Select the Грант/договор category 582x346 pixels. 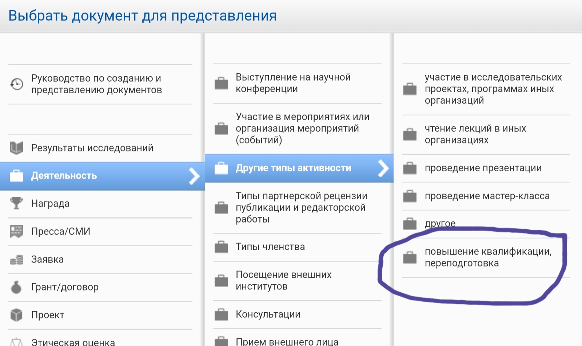click(x=100, y=287)
